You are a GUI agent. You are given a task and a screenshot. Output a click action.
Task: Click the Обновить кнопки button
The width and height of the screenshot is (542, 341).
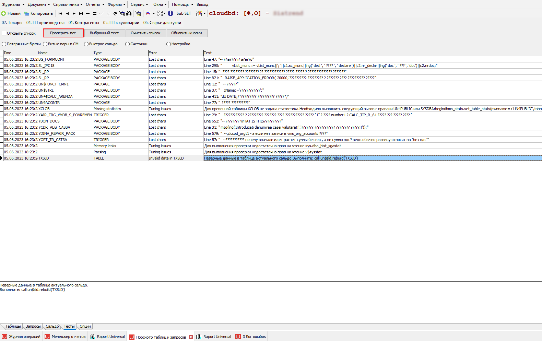coord(187,33)
